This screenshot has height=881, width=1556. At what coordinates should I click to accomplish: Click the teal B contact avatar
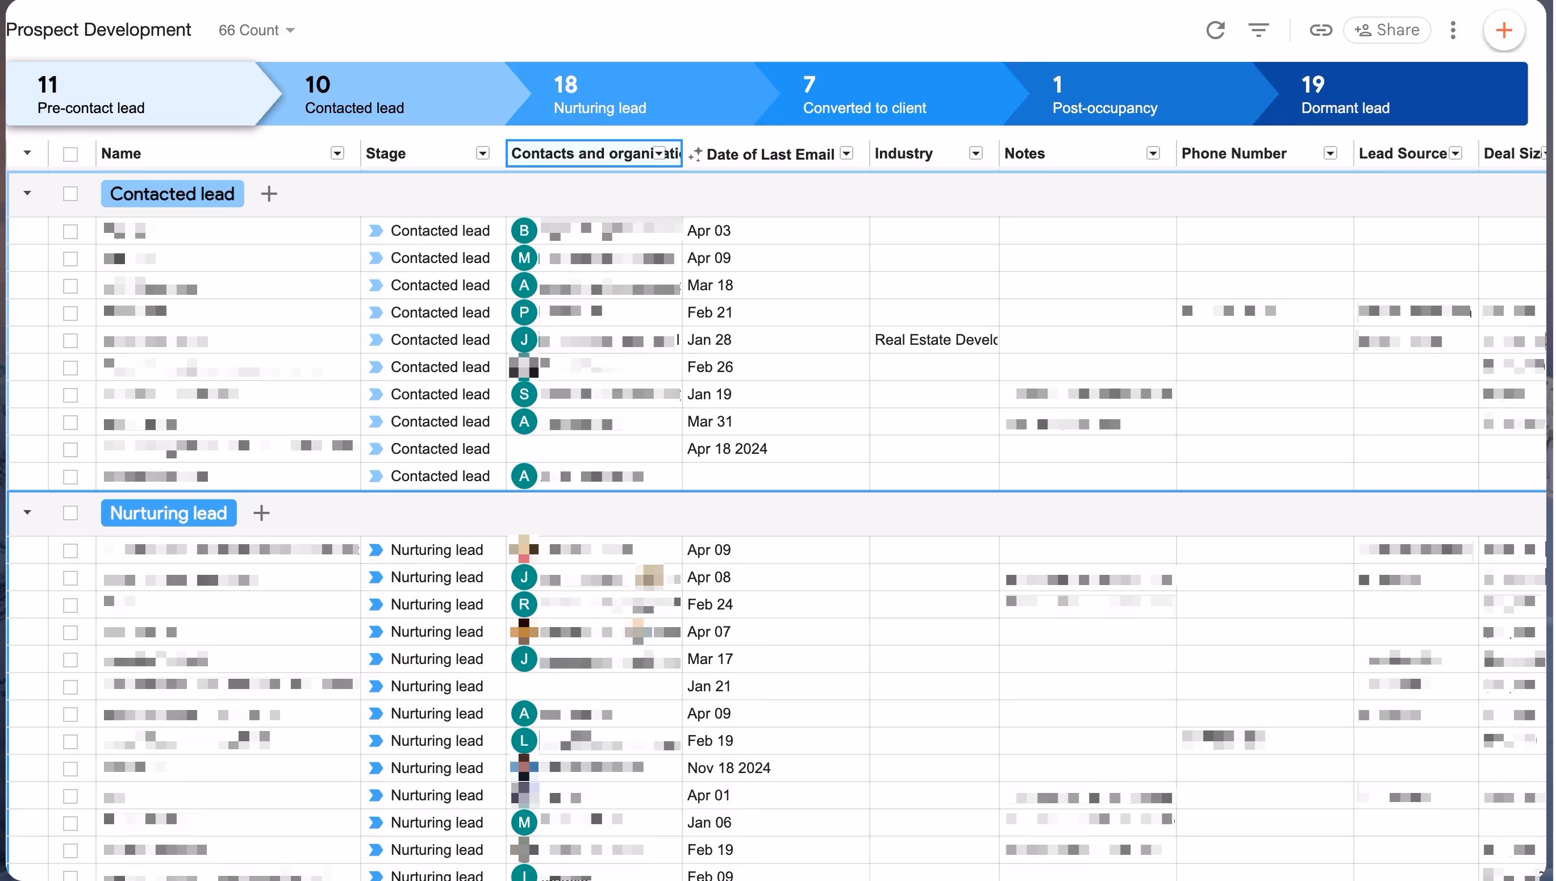(524, 231)
